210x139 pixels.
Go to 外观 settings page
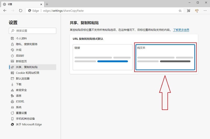(19, 50)
